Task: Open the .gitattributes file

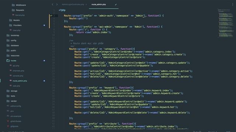Action: pos(16,121)
